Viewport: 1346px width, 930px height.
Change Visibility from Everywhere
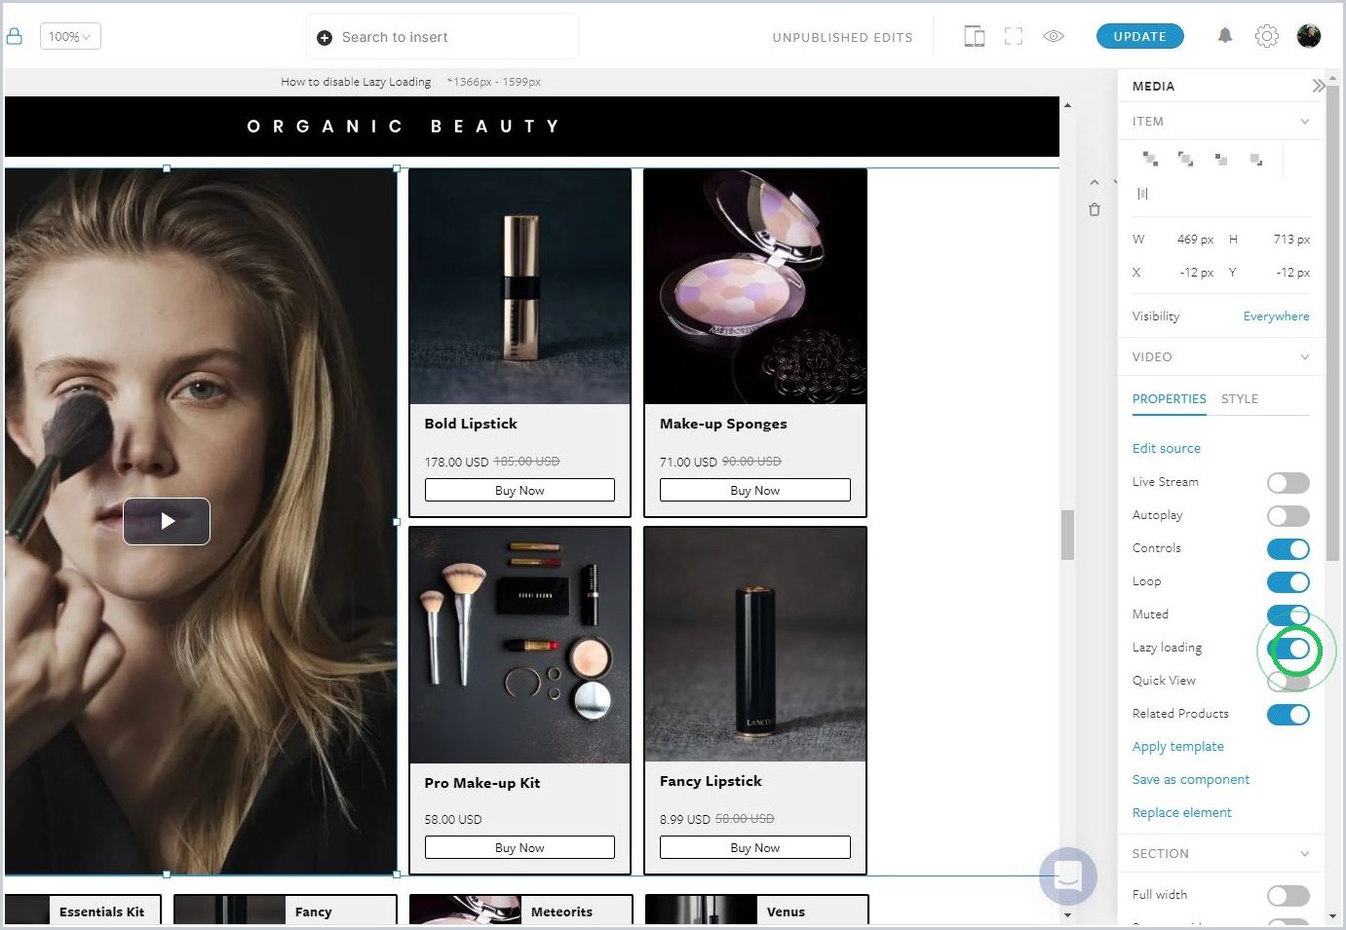(x=1276, y=316)
